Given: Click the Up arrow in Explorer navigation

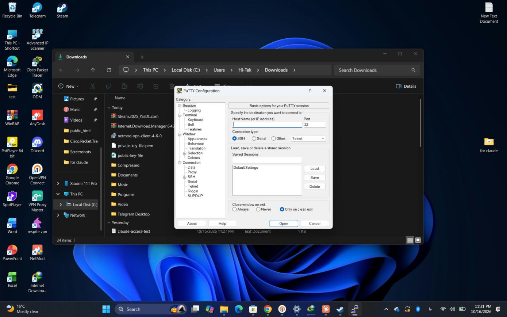Looking at the screenshot, I should [93, 70].
